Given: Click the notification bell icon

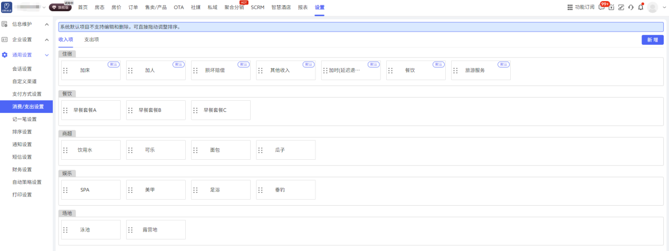Looking at the screenshot, I should coord(641,7).
